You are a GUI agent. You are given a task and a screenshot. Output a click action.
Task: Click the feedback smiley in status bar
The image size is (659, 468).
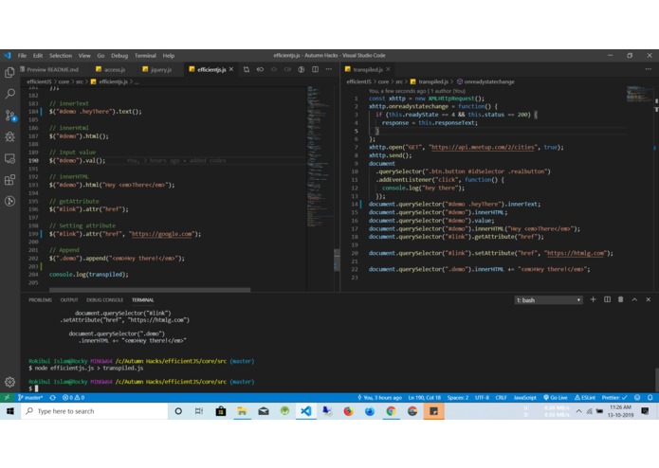(637, 398)
